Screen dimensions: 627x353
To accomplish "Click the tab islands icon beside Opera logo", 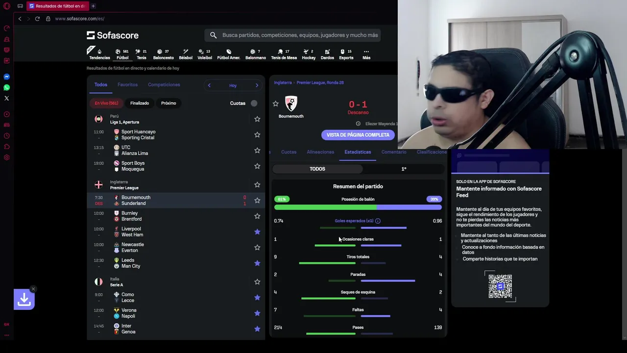I will pos(20,6).
